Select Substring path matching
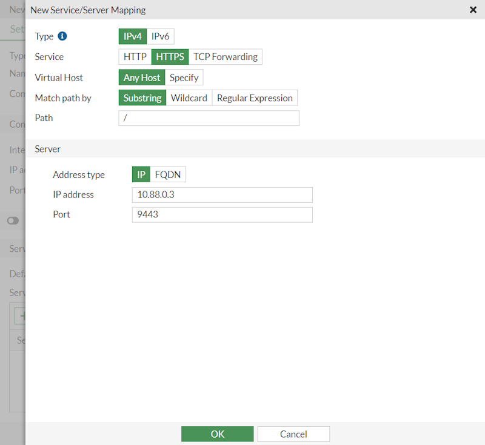Viewport: 485px width, 445px height. (x=142, y=97)
